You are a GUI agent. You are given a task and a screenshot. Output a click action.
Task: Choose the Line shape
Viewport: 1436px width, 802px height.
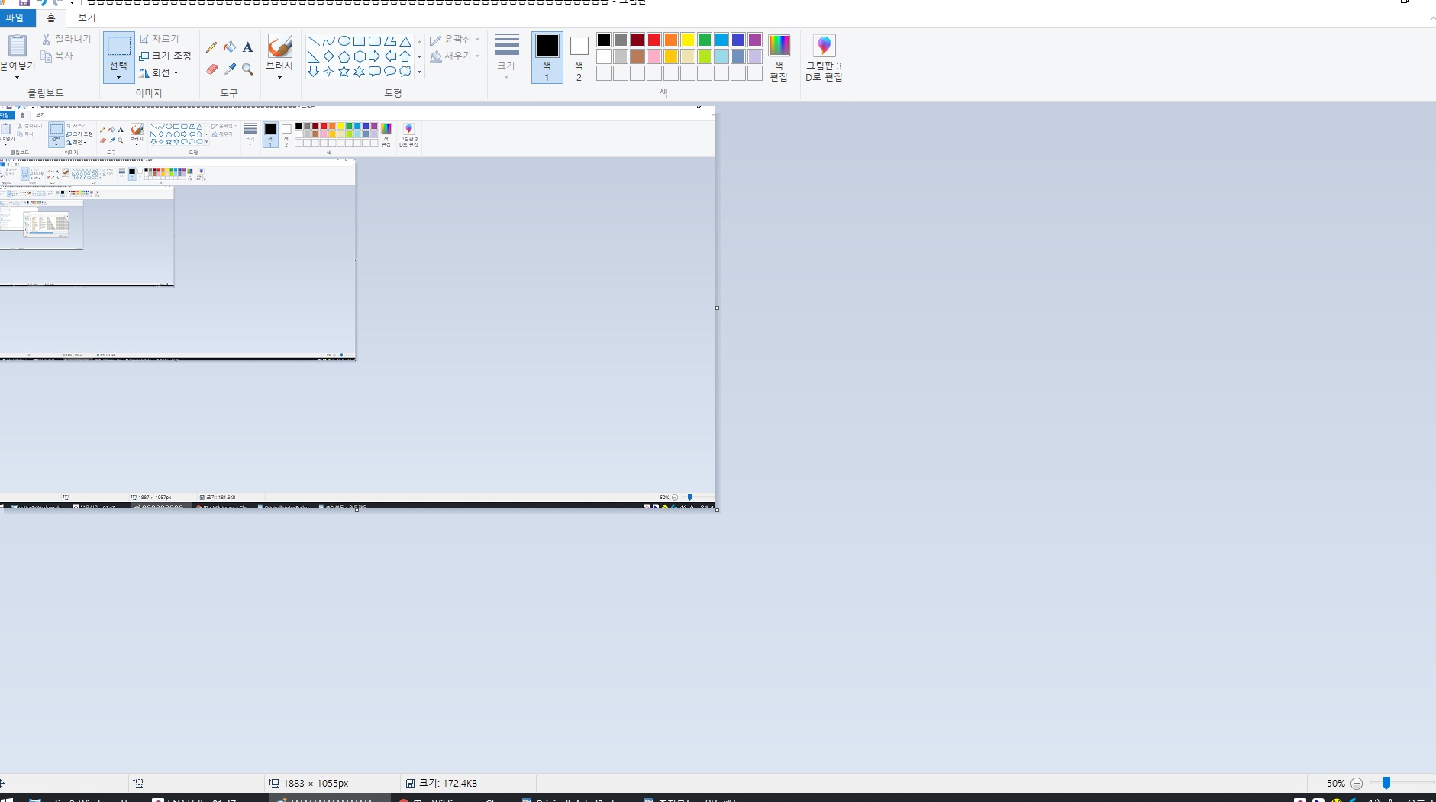click(313, 41)
